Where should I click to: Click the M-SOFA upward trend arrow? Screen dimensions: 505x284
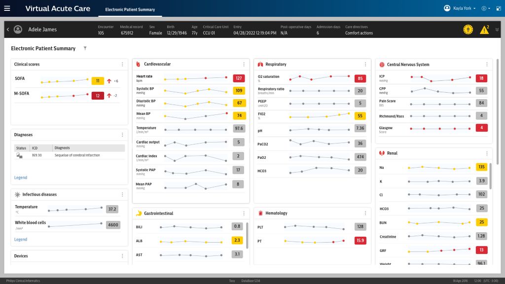pyautogui.click(x=109, y=96)
